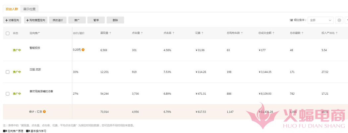
Task: Sort by 点击量 using its arrow icon
Action: point(142,33)
